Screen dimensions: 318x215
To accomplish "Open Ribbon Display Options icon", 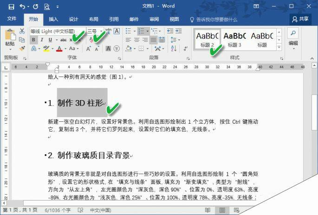I will pyautogui.click(x=256, y=6).
